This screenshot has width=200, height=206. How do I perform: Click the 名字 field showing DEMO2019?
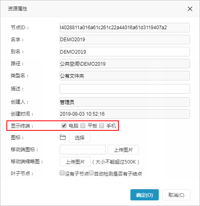click(x=125, y=40)
